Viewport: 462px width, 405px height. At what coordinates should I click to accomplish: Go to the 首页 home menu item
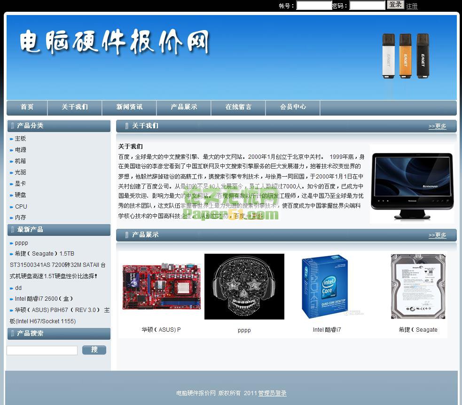(27, 107)
